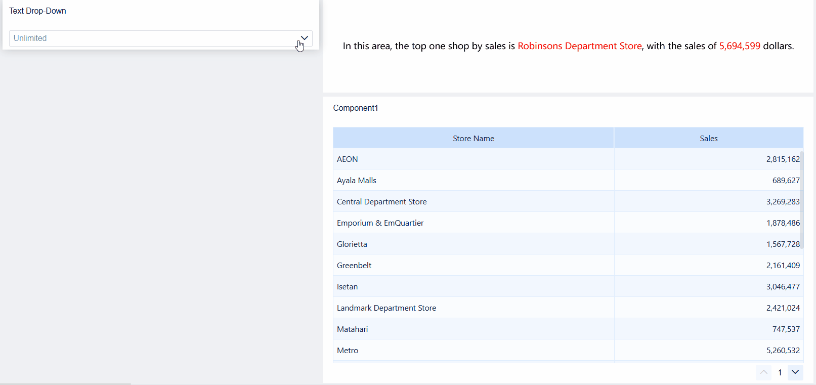The height and width of the screenshot is (385, 816).
Task: Select Landmark Department Store row
Action: pyautogui.click(x=568, y=308)
